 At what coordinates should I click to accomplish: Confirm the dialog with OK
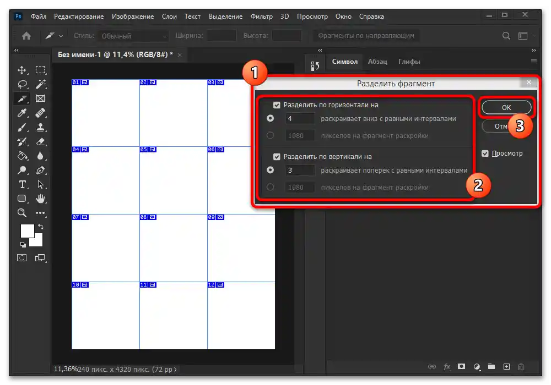pyautogui.click(x=506, y=107)
